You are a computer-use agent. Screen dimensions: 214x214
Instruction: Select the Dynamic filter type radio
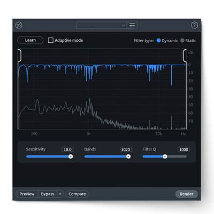click(x=158, y=41)
